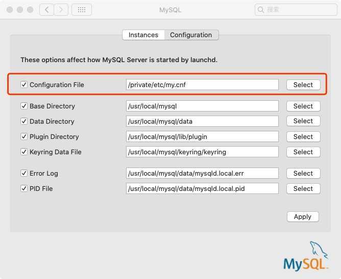Show all preferences with grid icon
The image size is (341, 279).
[82, 10]
